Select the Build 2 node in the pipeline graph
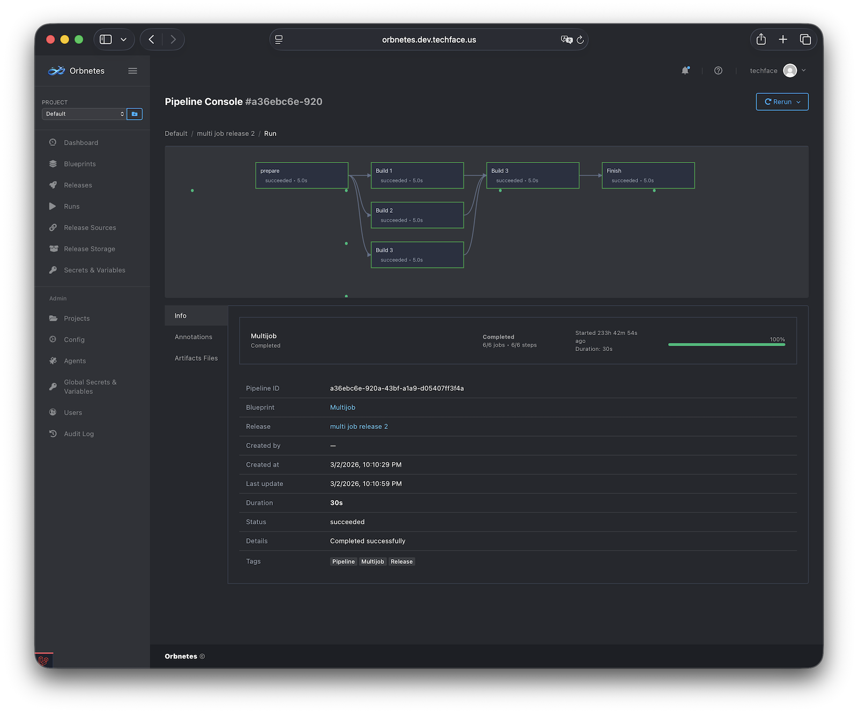This screenshot has height=714, width=858. [x=417, y=215]
